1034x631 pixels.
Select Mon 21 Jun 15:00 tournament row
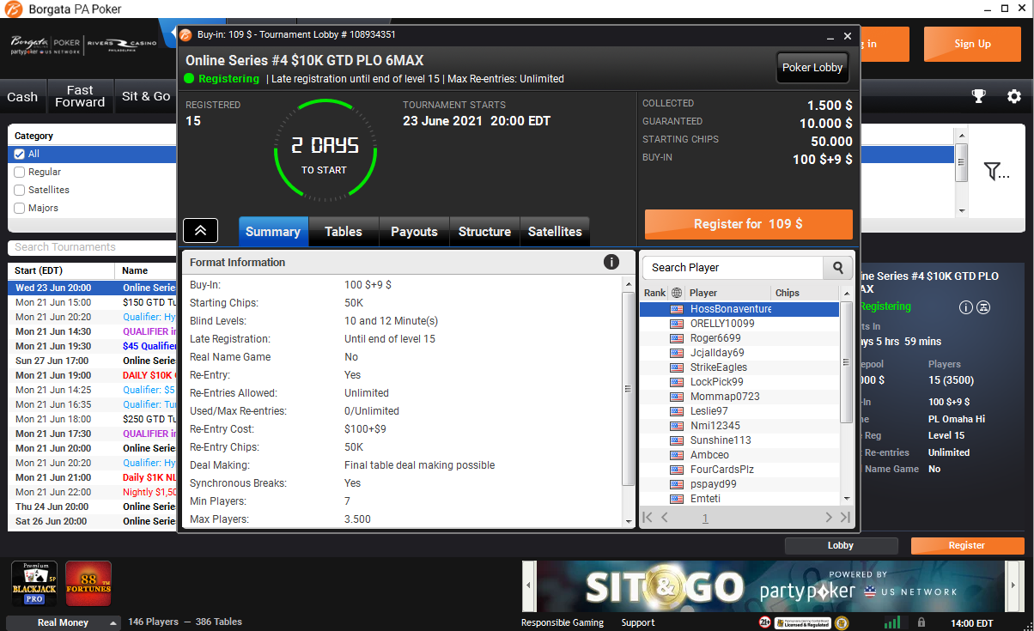click(93, 302)
